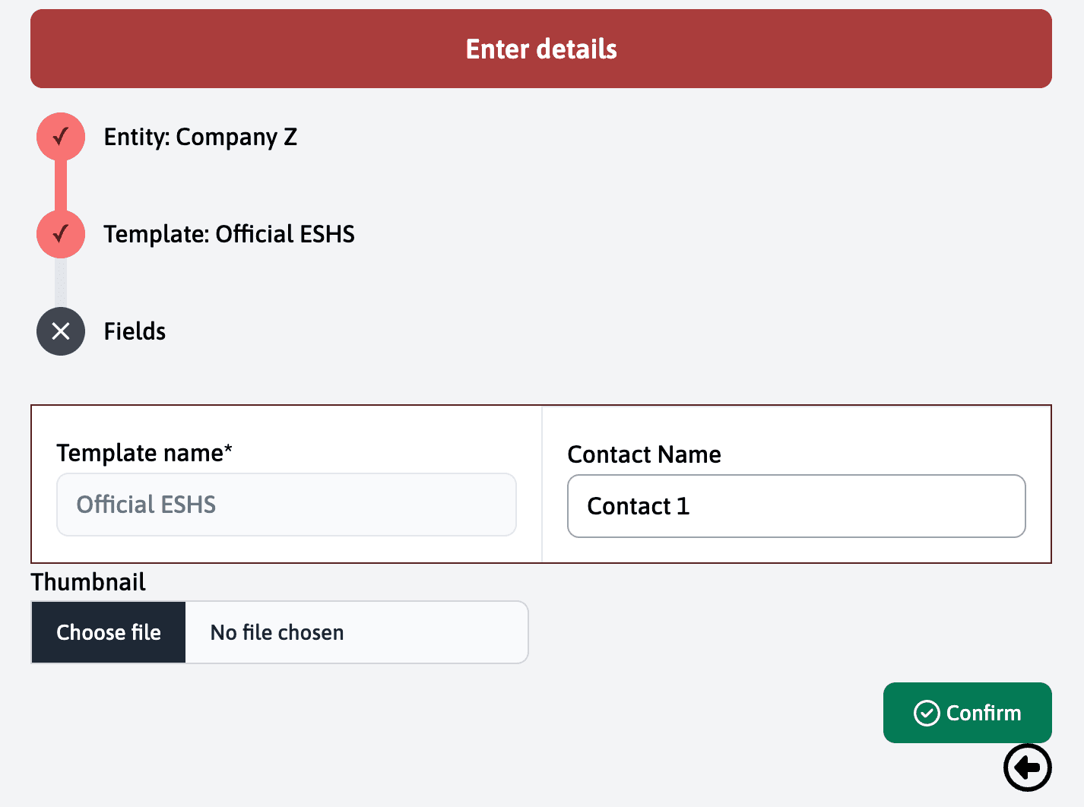Click the gray connector between Template and Fields
This screenshot has height=807, width=1084.
[x=61, y=283]
